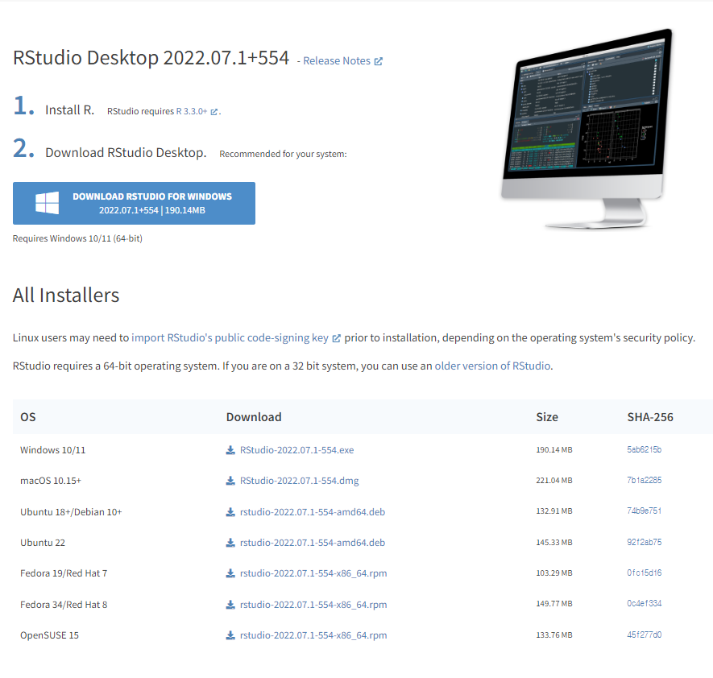Download x86_64.rpm for Fedora 34/Red Hat 8
Screen dimensions: 713x678
[313, 605]
